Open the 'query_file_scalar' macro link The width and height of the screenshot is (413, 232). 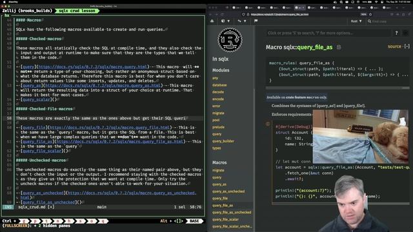[x=225, y=219]
